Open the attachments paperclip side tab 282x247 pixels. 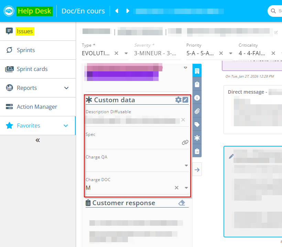point(197,111)
